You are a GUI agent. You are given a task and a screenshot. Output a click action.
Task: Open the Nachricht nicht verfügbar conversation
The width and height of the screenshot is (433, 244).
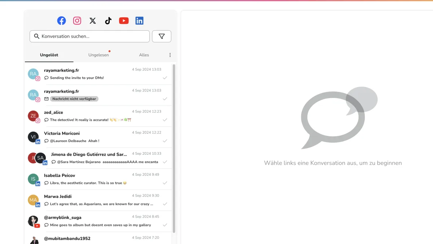pos(97,95)
